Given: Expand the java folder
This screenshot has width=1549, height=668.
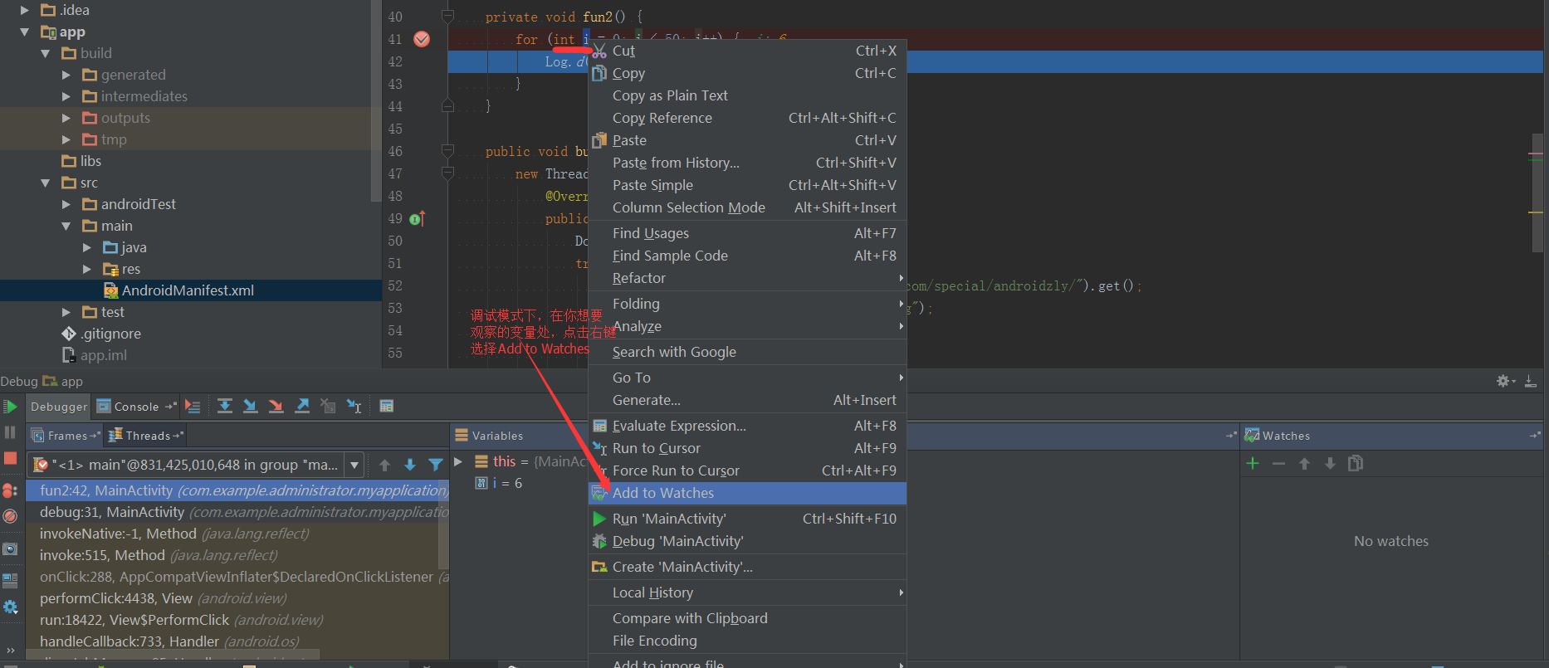Looking at the screenshot, I should coord(87,247).
